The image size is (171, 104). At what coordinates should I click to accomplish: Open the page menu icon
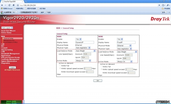pyautogui.click(x=164, y=5)
